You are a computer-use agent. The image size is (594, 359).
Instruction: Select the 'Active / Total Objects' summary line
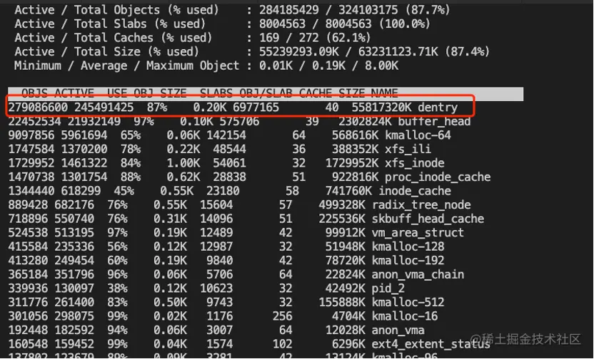[x=232, y=9]
